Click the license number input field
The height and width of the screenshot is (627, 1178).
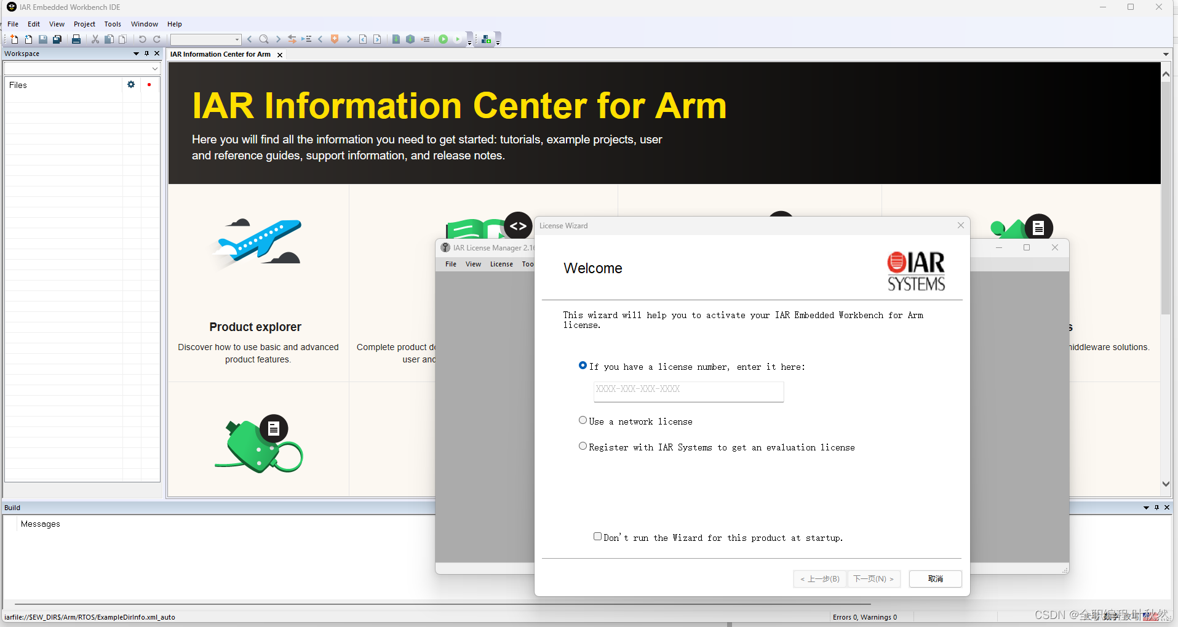[x=688, y=391]
